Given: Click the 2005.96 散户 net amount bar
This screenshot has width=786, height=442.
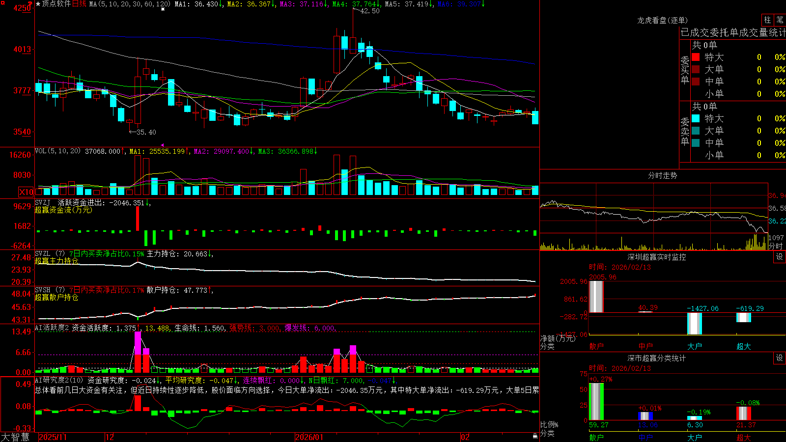Looking at the screenshot, I should 596,297.
